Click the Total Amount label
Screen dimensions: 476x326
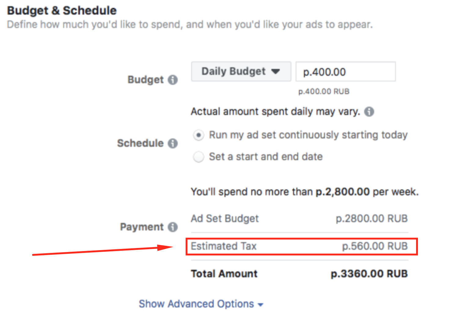click(224, 274)
